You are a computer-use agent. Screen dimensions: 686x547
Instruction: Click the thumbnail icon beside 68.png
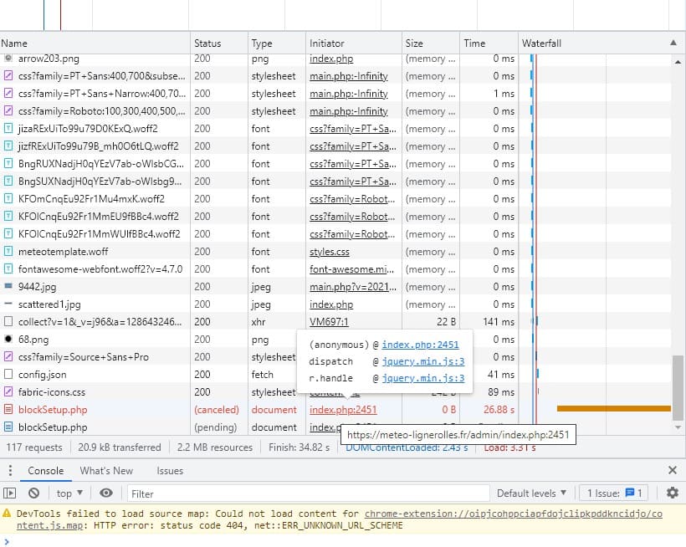point(8,339)
